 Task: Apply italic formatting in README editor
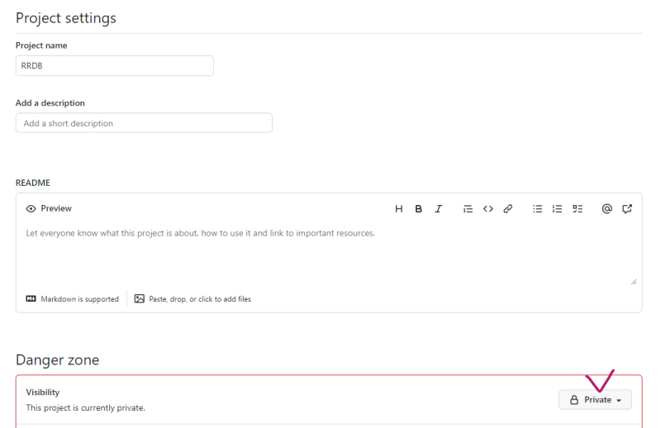pos(439,209)
